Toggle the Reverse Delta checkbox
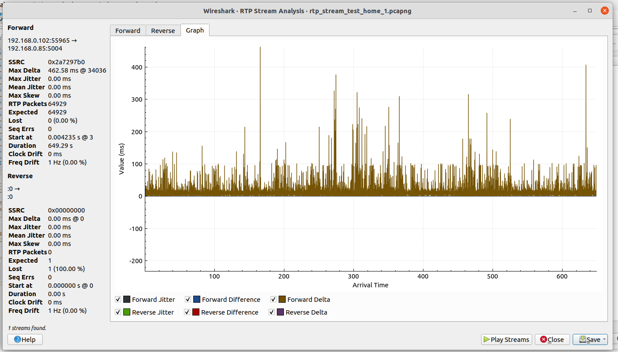618x352 pixels. (x=272, y=312)
